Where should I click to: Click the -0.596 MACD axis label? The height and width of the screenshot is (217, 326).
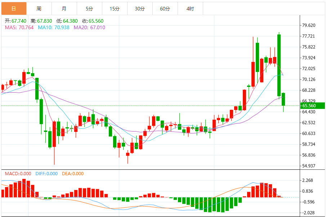click(x=308, y=202)
